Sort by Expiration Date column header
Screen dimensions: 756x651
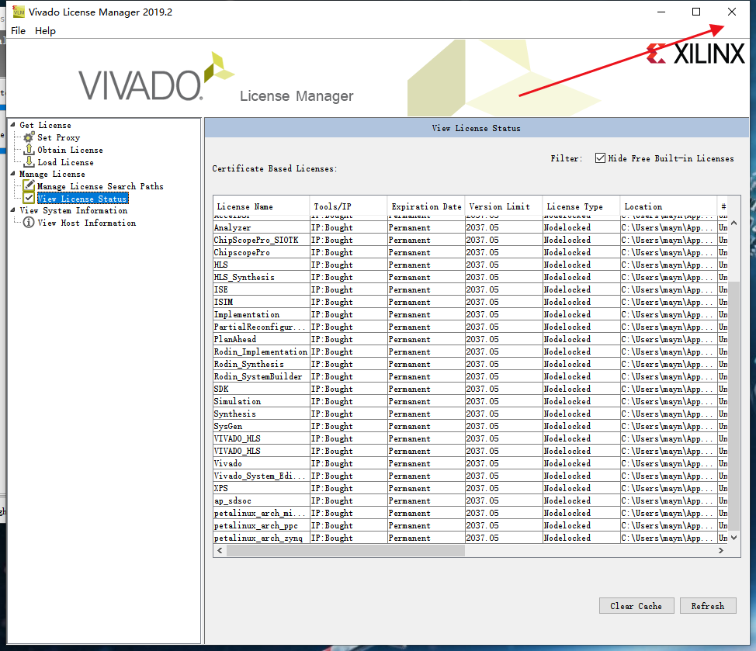pyautogui.click(x=426, y=206)
